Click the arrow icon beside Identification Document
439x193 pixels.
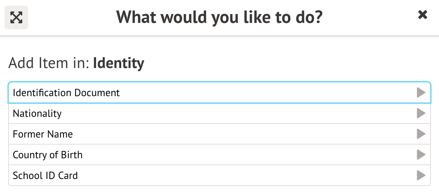click(x=421, y=92)
